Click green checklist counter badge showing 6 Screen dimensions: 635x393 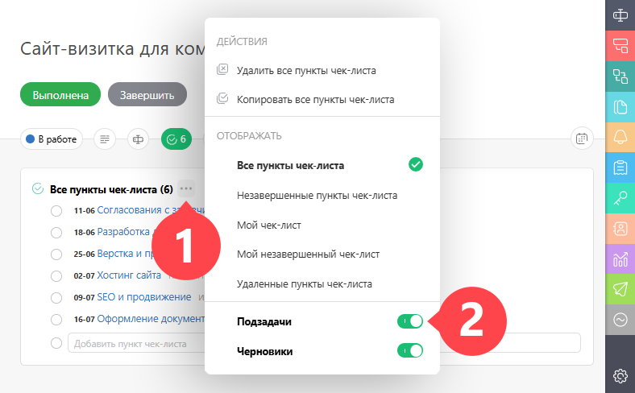(x=176, y=139)
